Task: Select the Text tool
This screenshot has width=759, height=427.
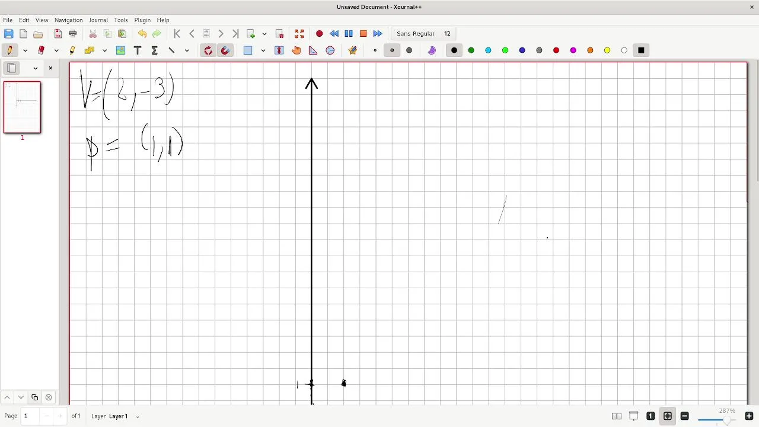Action: pyautogui.click(x=138, y=50)
